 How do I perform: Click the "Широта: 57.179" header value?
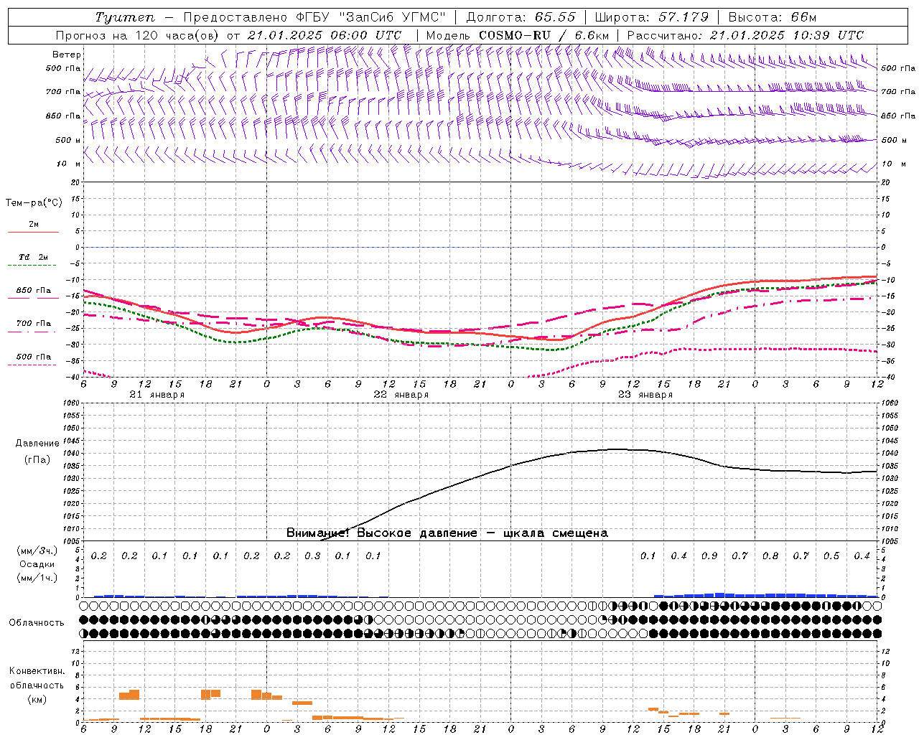pos(652,17)
